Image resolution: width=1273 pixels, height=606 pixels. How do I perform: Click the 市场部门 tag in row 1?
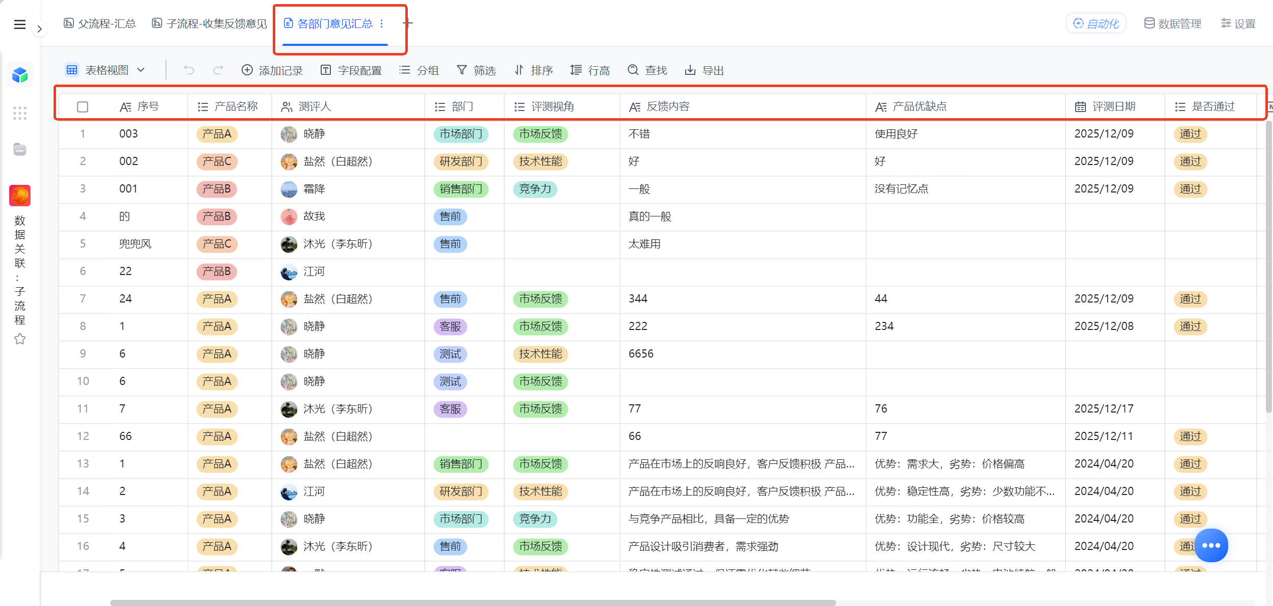click(x=461, y=134)
